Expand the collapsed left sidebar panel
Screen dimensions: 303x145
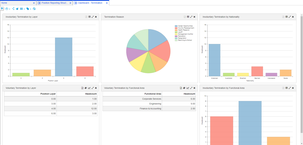point(2,9)
